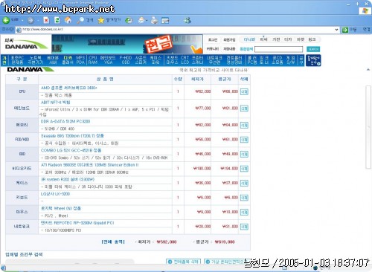Open the Windows logo throbber icon
This screenshot has height=272, width=372.
pos(365,10)
